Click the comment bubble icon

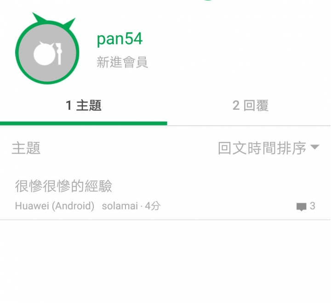(x=301, y=207)
